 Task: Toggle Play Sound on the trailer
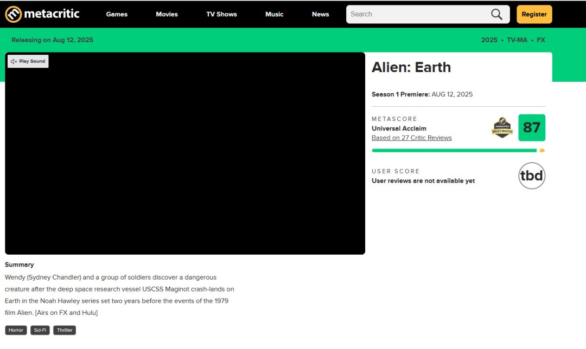point(28,61)
